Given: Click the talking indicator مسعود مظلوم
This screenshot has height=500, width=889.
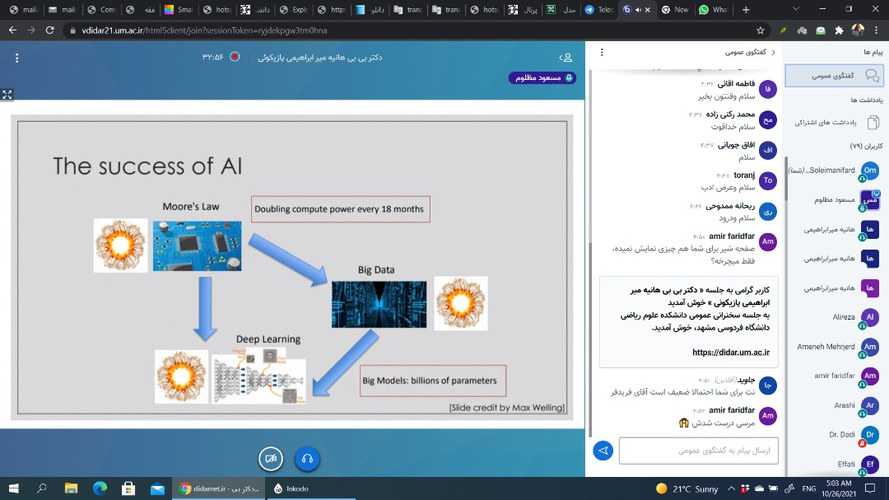Looking at the screenshot, I should 542,77.
